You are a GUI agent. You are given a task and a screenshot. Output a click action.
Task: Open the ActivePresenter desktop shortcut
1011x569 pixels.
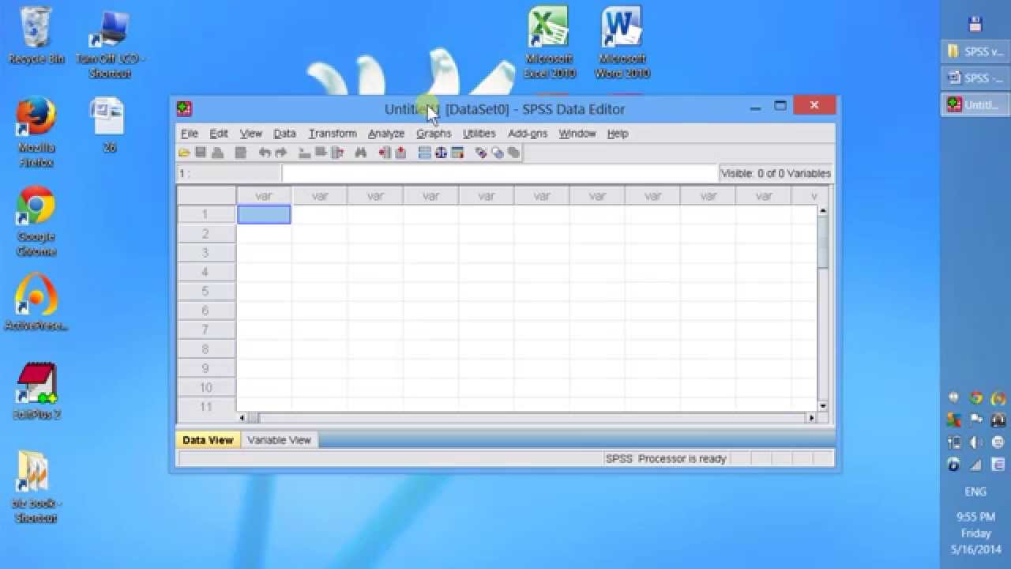[x=36, y=302]
